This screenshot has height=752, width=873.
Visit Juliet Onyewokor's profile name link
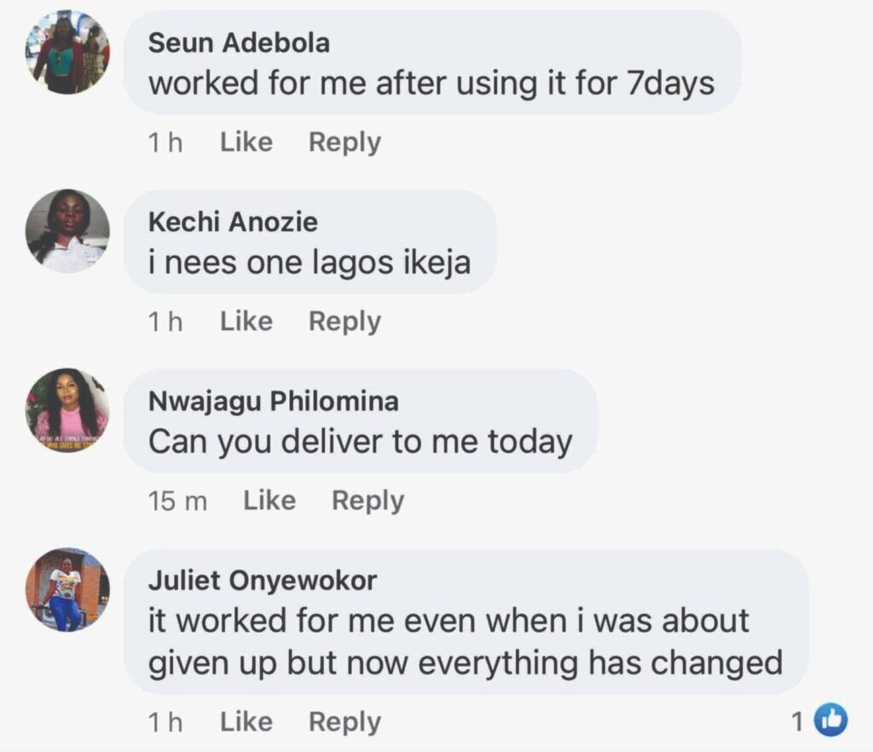(263, 581)
